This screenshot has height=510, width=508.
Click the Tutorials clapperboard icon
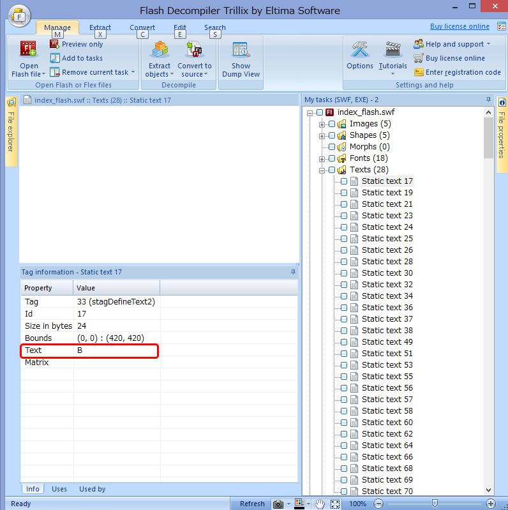pos(392,49)
